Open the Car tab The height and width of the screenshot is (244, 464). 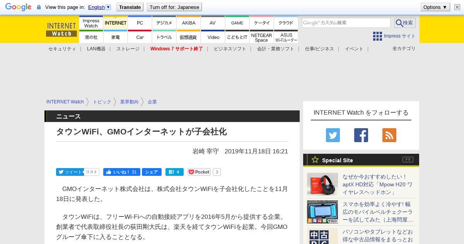point(140,37)
